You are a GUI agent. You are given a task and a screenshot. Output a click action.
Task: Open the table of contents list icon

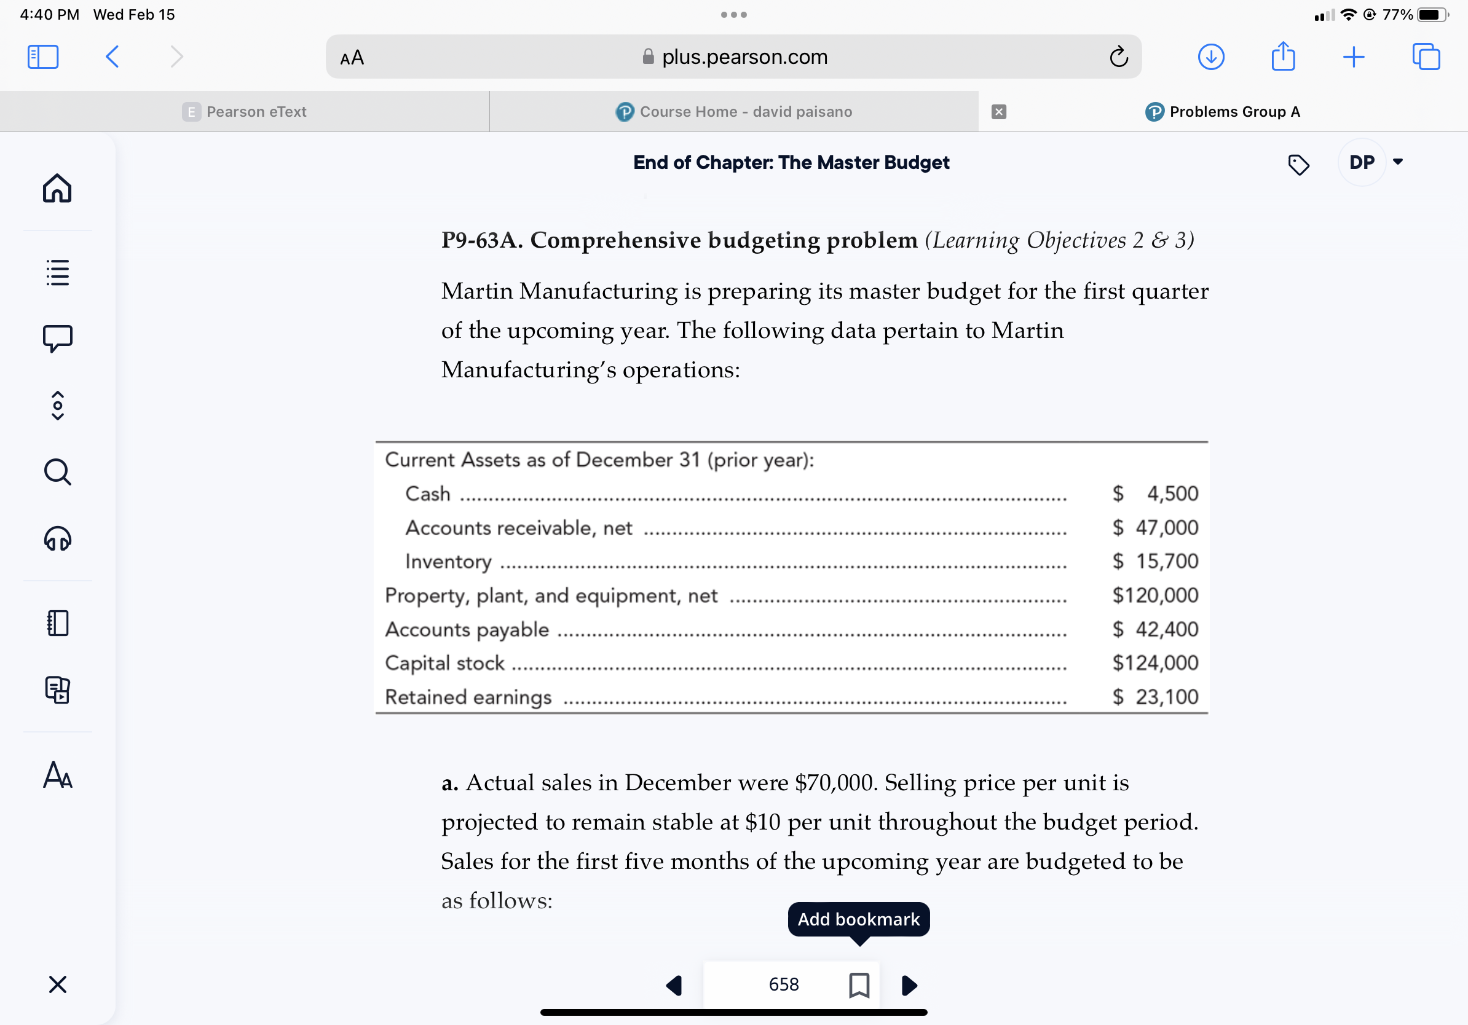[x=58, y=272]
